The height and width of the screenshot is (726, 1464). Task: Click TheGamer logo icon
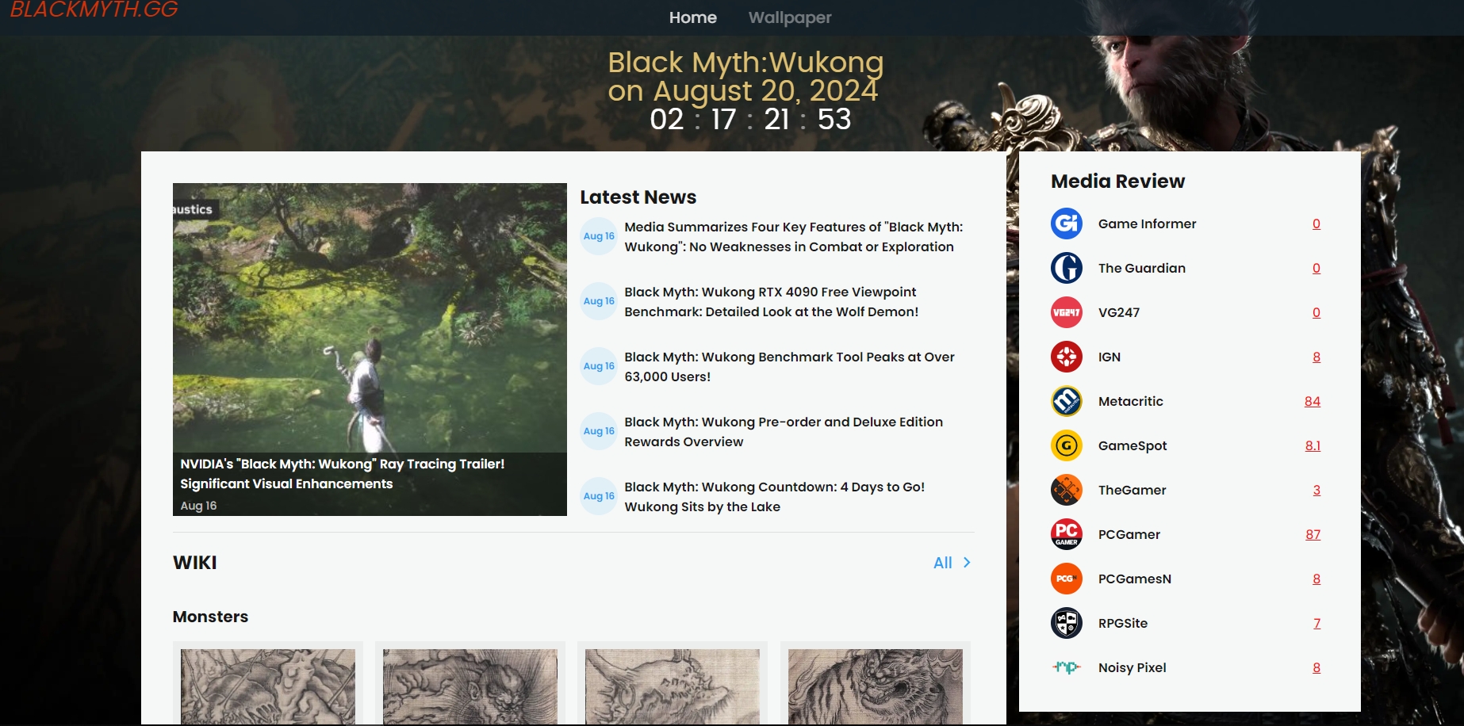tap(1067, 490)
